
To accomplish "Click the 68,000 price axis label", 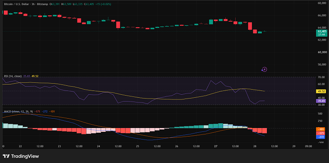I will [322, 3].
